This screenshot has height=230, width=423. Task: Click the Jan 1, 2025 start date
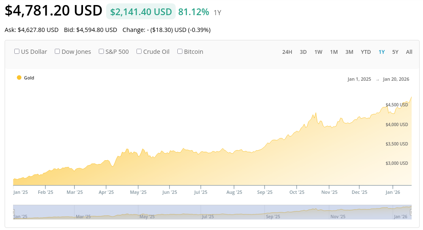(x=359, y=79)
